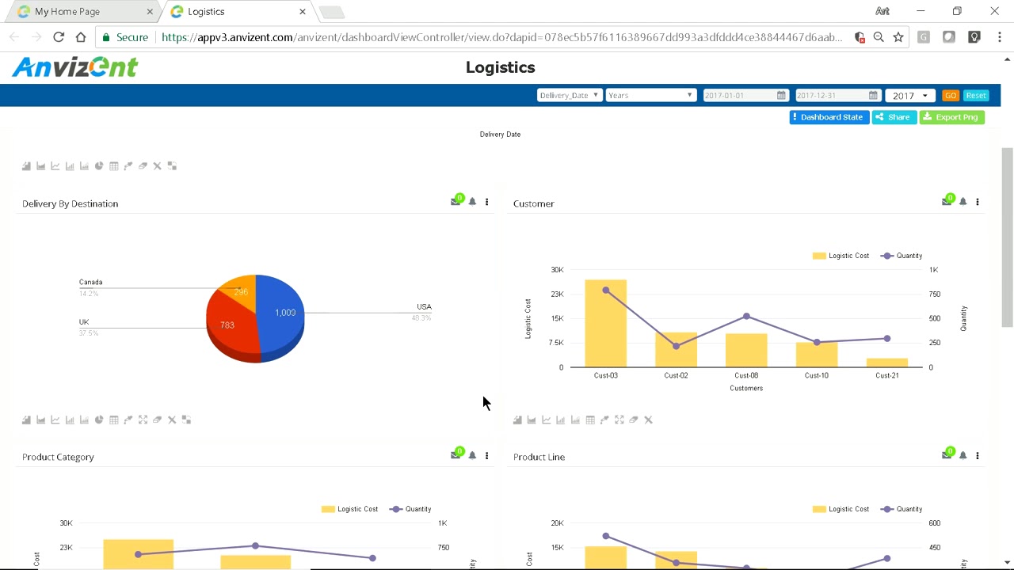The width and height of the screenshot is (1014, 570).
Task: Open Delivery By Destination three-dot menu
Action: (x=486, y=202)
